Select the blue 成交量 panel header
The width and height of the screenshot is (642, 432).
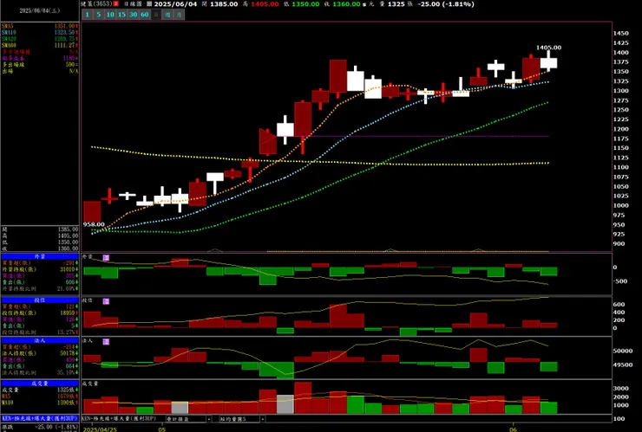pos(40,384)
